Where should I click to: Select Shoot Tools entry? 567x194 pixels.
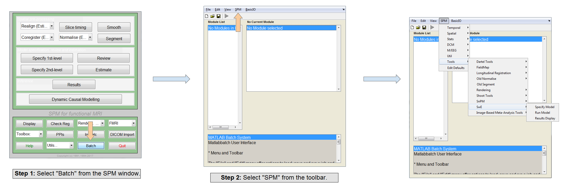tap(498, 96)
